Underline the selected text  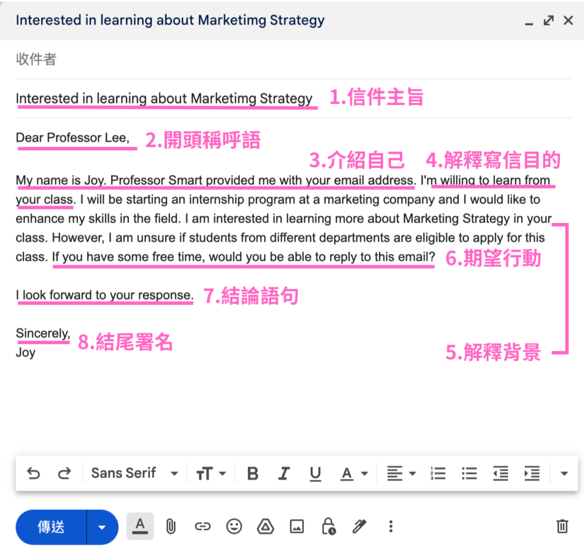[315, 473]
